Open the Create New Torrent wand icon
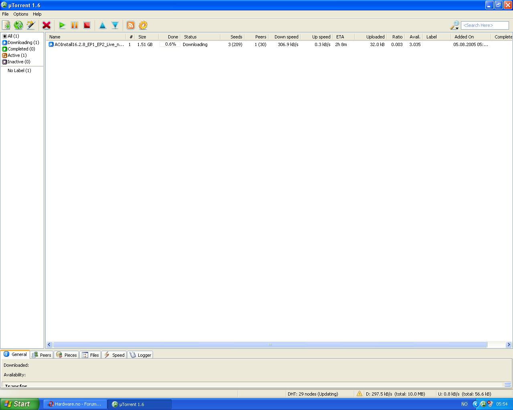 (31, 25)
